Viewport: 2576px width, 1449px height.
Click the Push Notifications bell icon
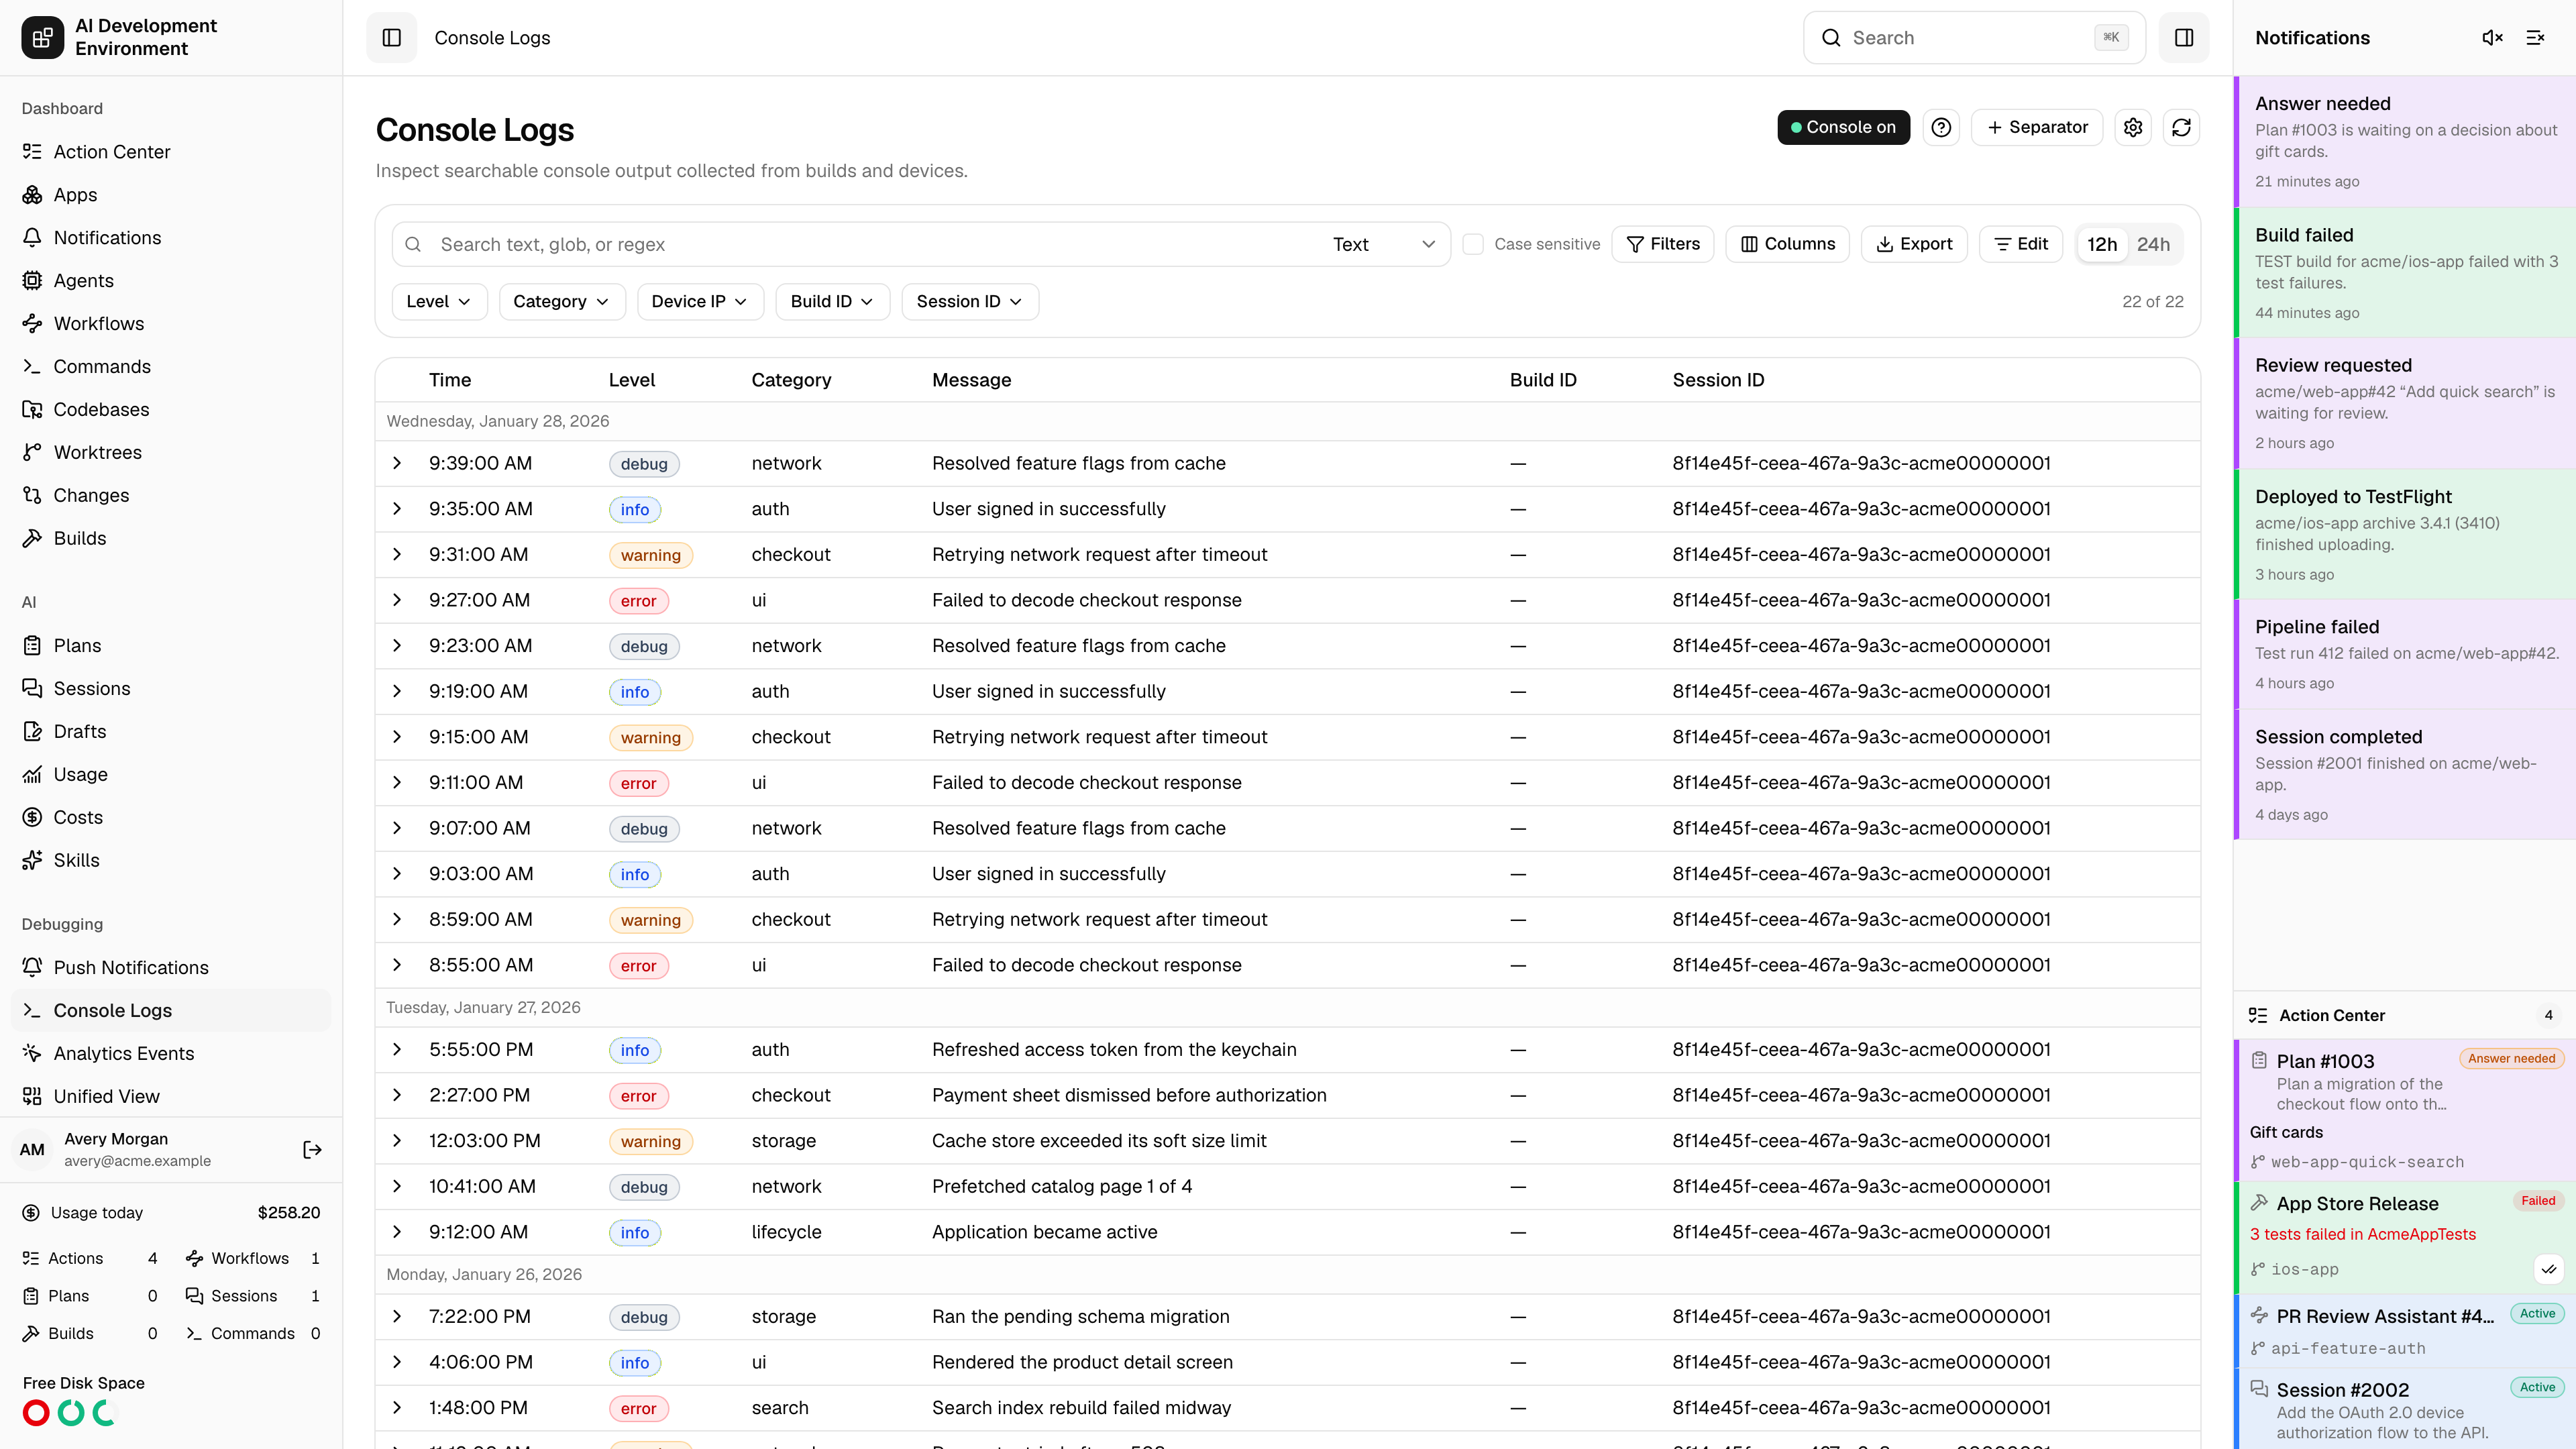(32, 968)
